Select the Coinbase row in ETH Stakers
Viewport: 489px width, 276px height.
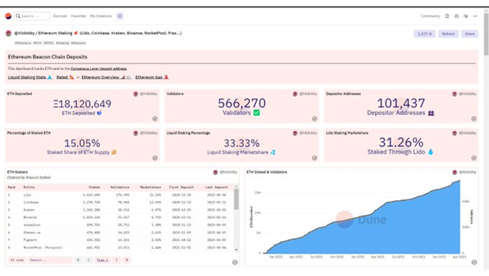(x=120, y=202)
